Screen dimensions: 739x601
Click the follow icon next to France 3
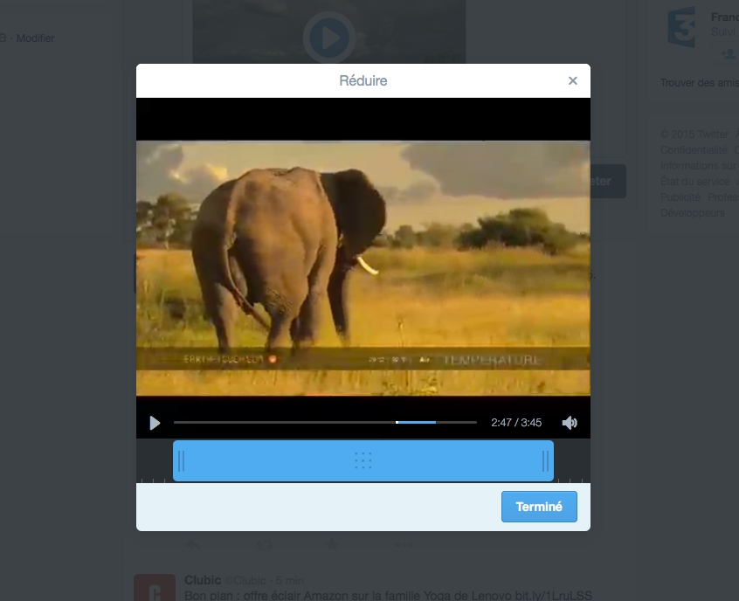(x=729, y=53)
